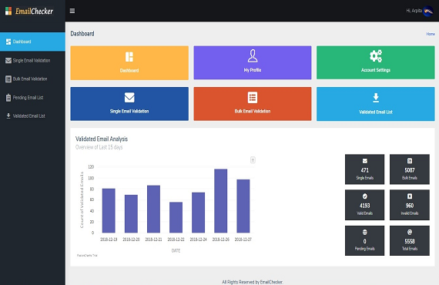
Task: Open Single Email Validation in sidebar
Action: coord(32,61)
